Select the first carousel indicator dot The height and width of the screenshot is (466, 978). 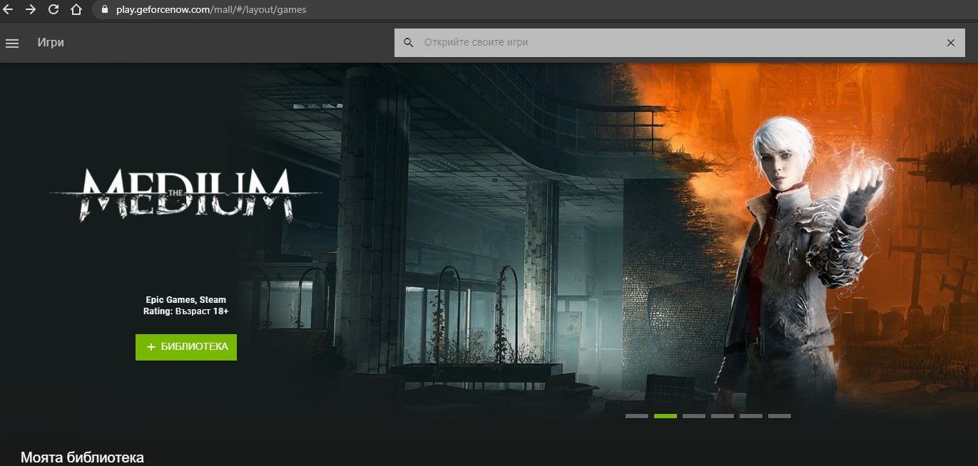click(x=637, y=415)
